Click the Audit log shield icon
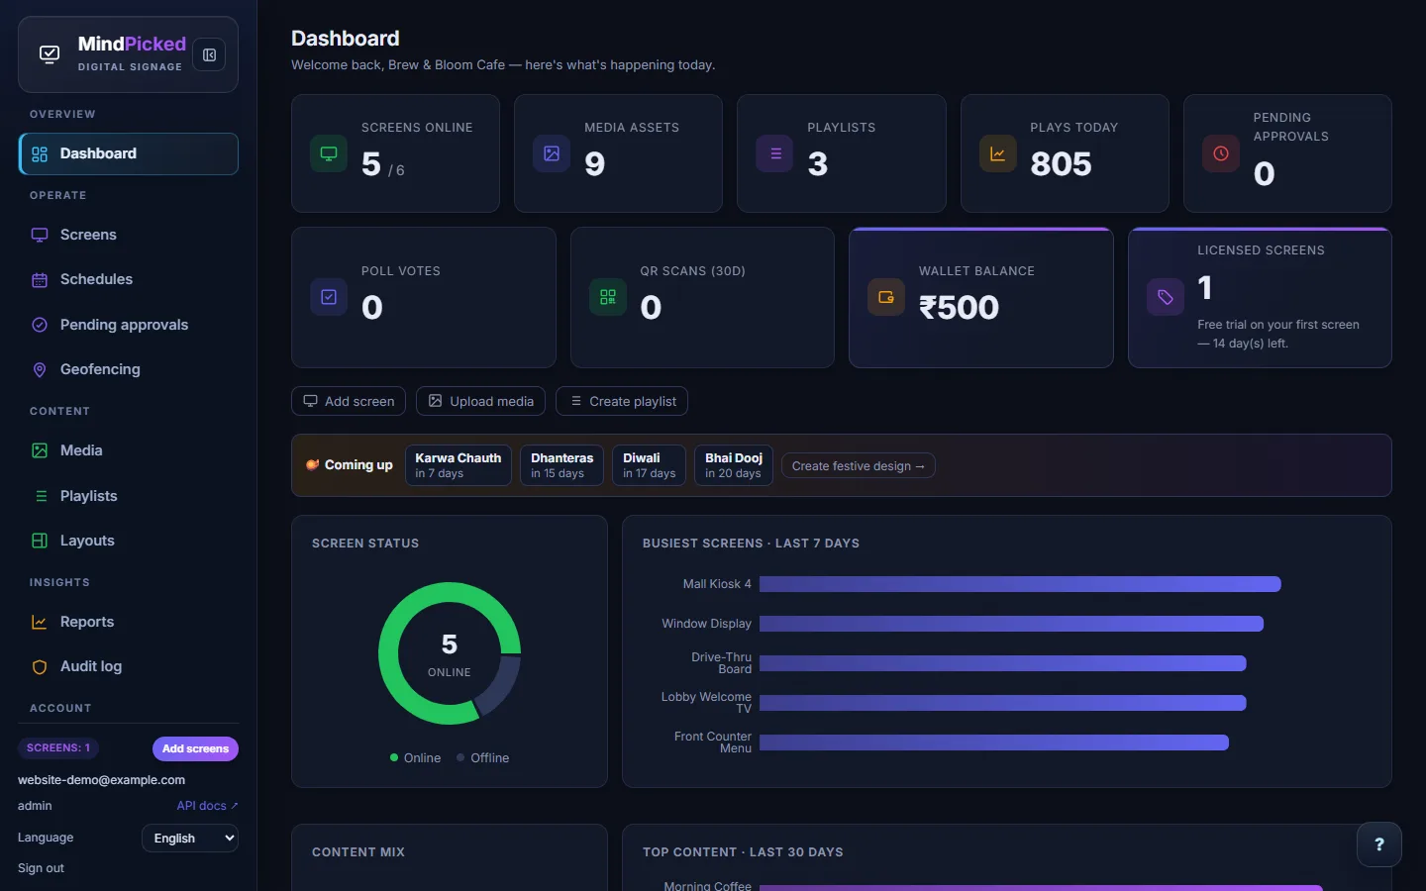 click(x=40, y=667)
